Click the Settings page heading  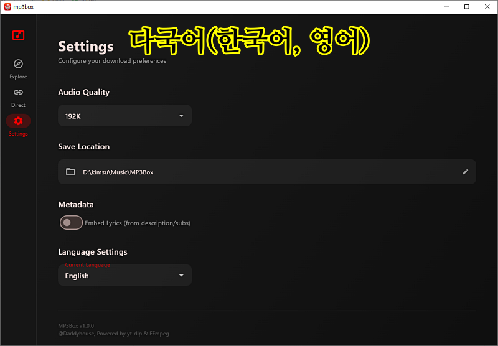click(86, 46)
